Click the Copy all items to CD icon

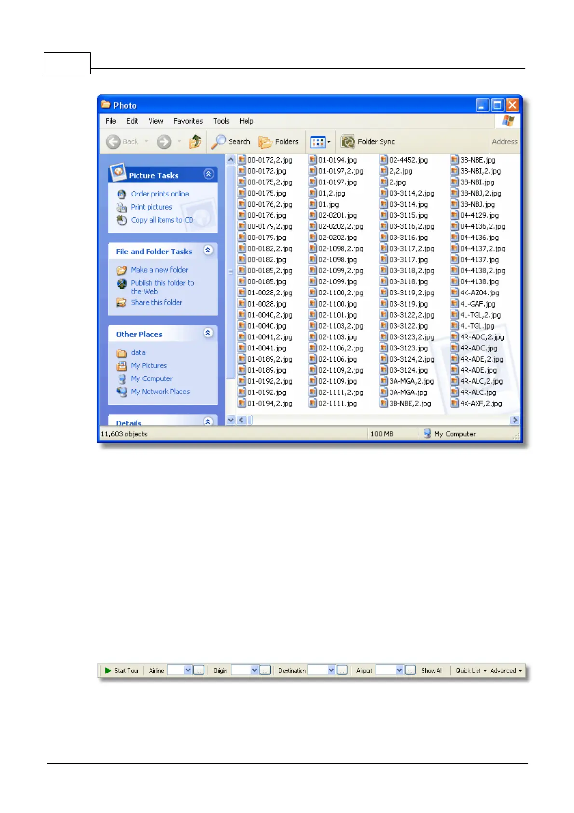[x=122, y=220]
